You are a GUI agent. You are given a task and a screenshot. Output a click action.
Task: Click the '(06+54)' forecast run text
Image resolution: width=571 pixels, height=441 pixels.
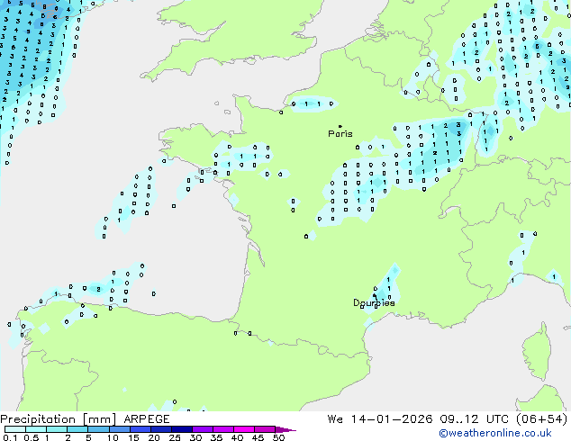pyautogui.click(x=541, y=419)
